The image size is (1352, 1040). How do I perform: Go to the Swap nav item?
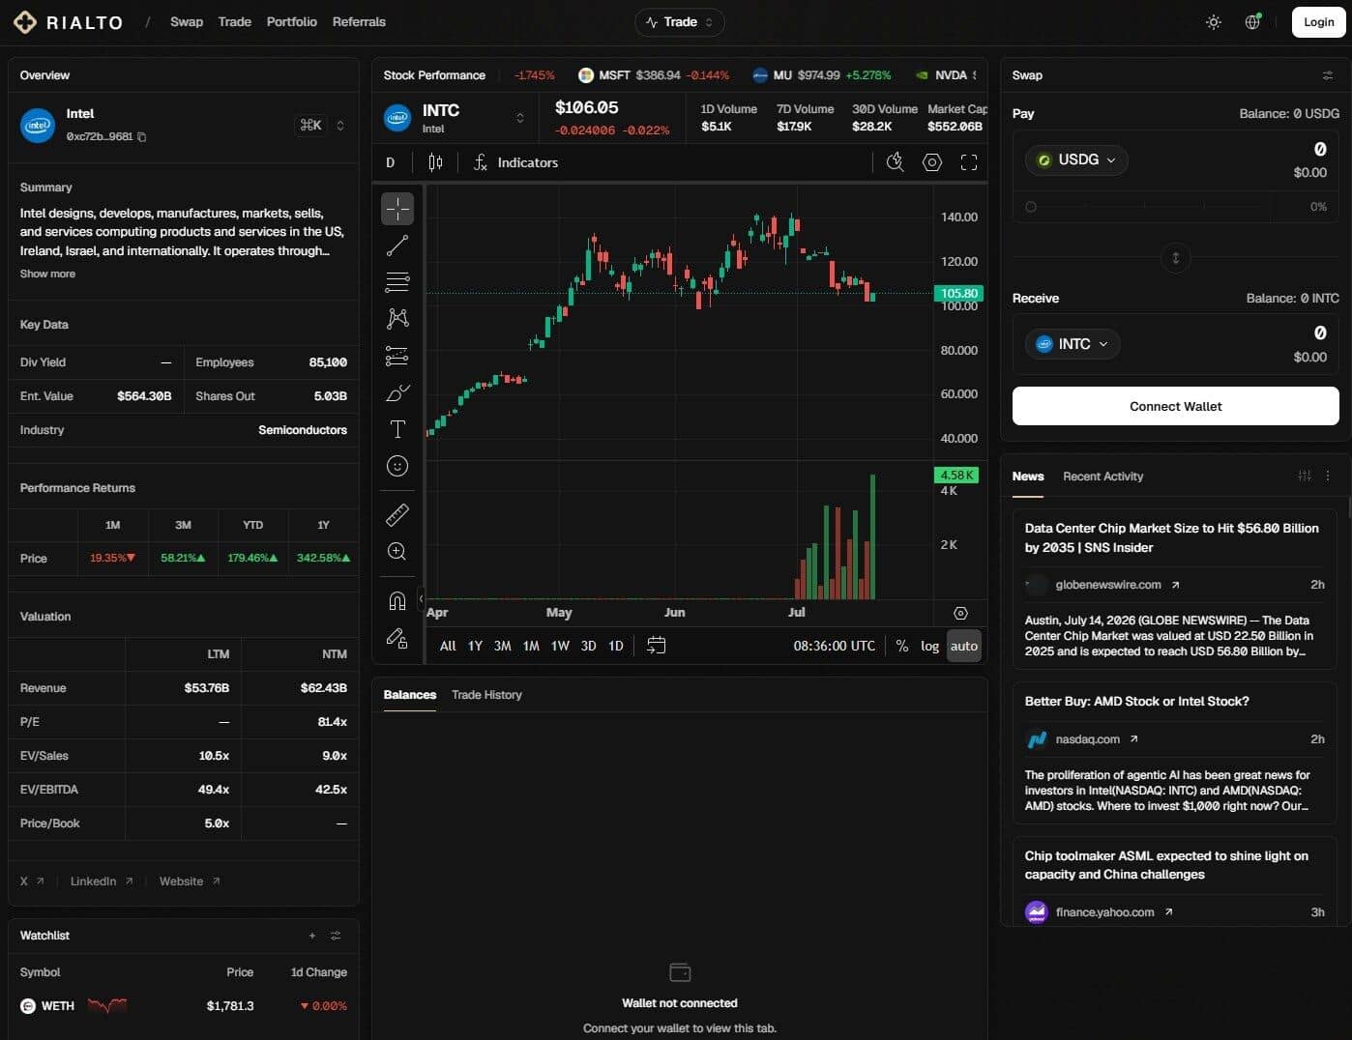[187, 21]
